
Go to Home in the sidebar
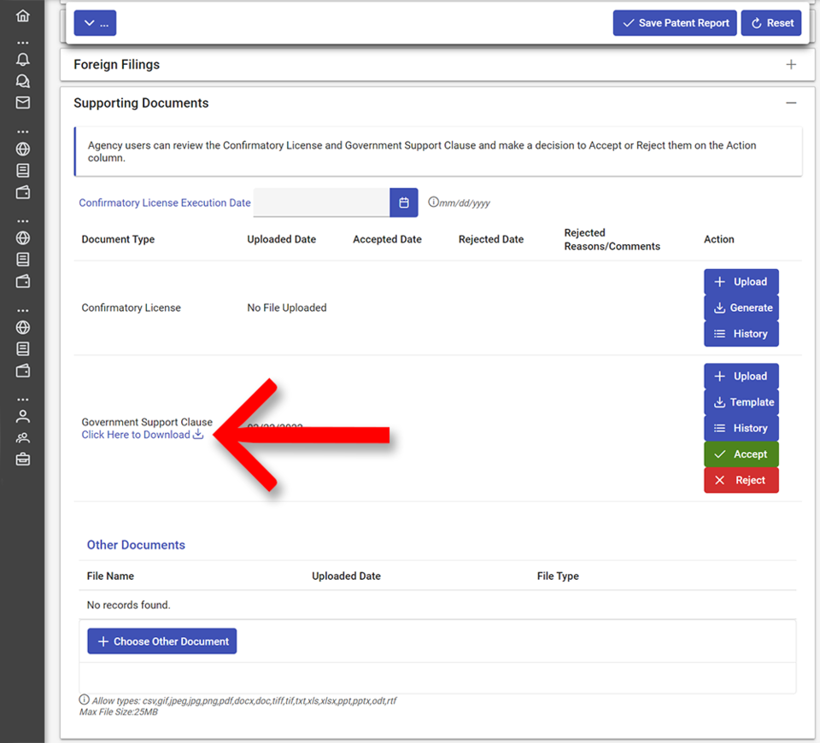pyautogui.click(x=23, y=16)
